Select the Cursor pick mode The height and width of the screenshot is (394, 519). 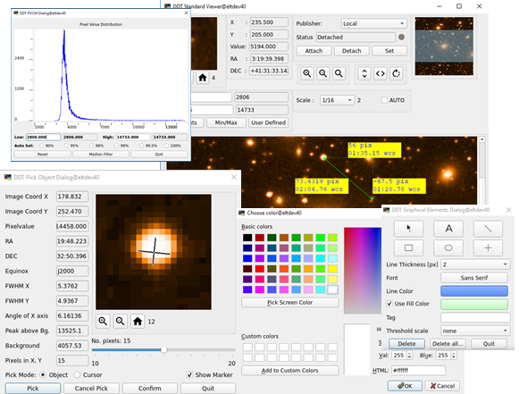pyautogui.click(x=77, y=375)
